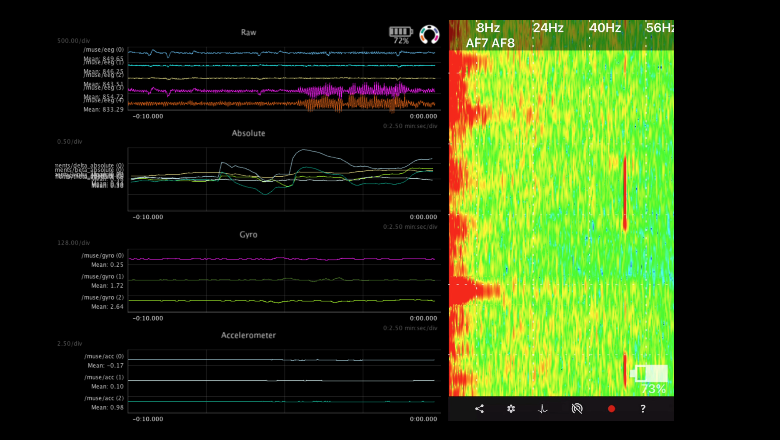Select the /muse/gyro (1) label
The image size is (780, 440).
(102, 276)
